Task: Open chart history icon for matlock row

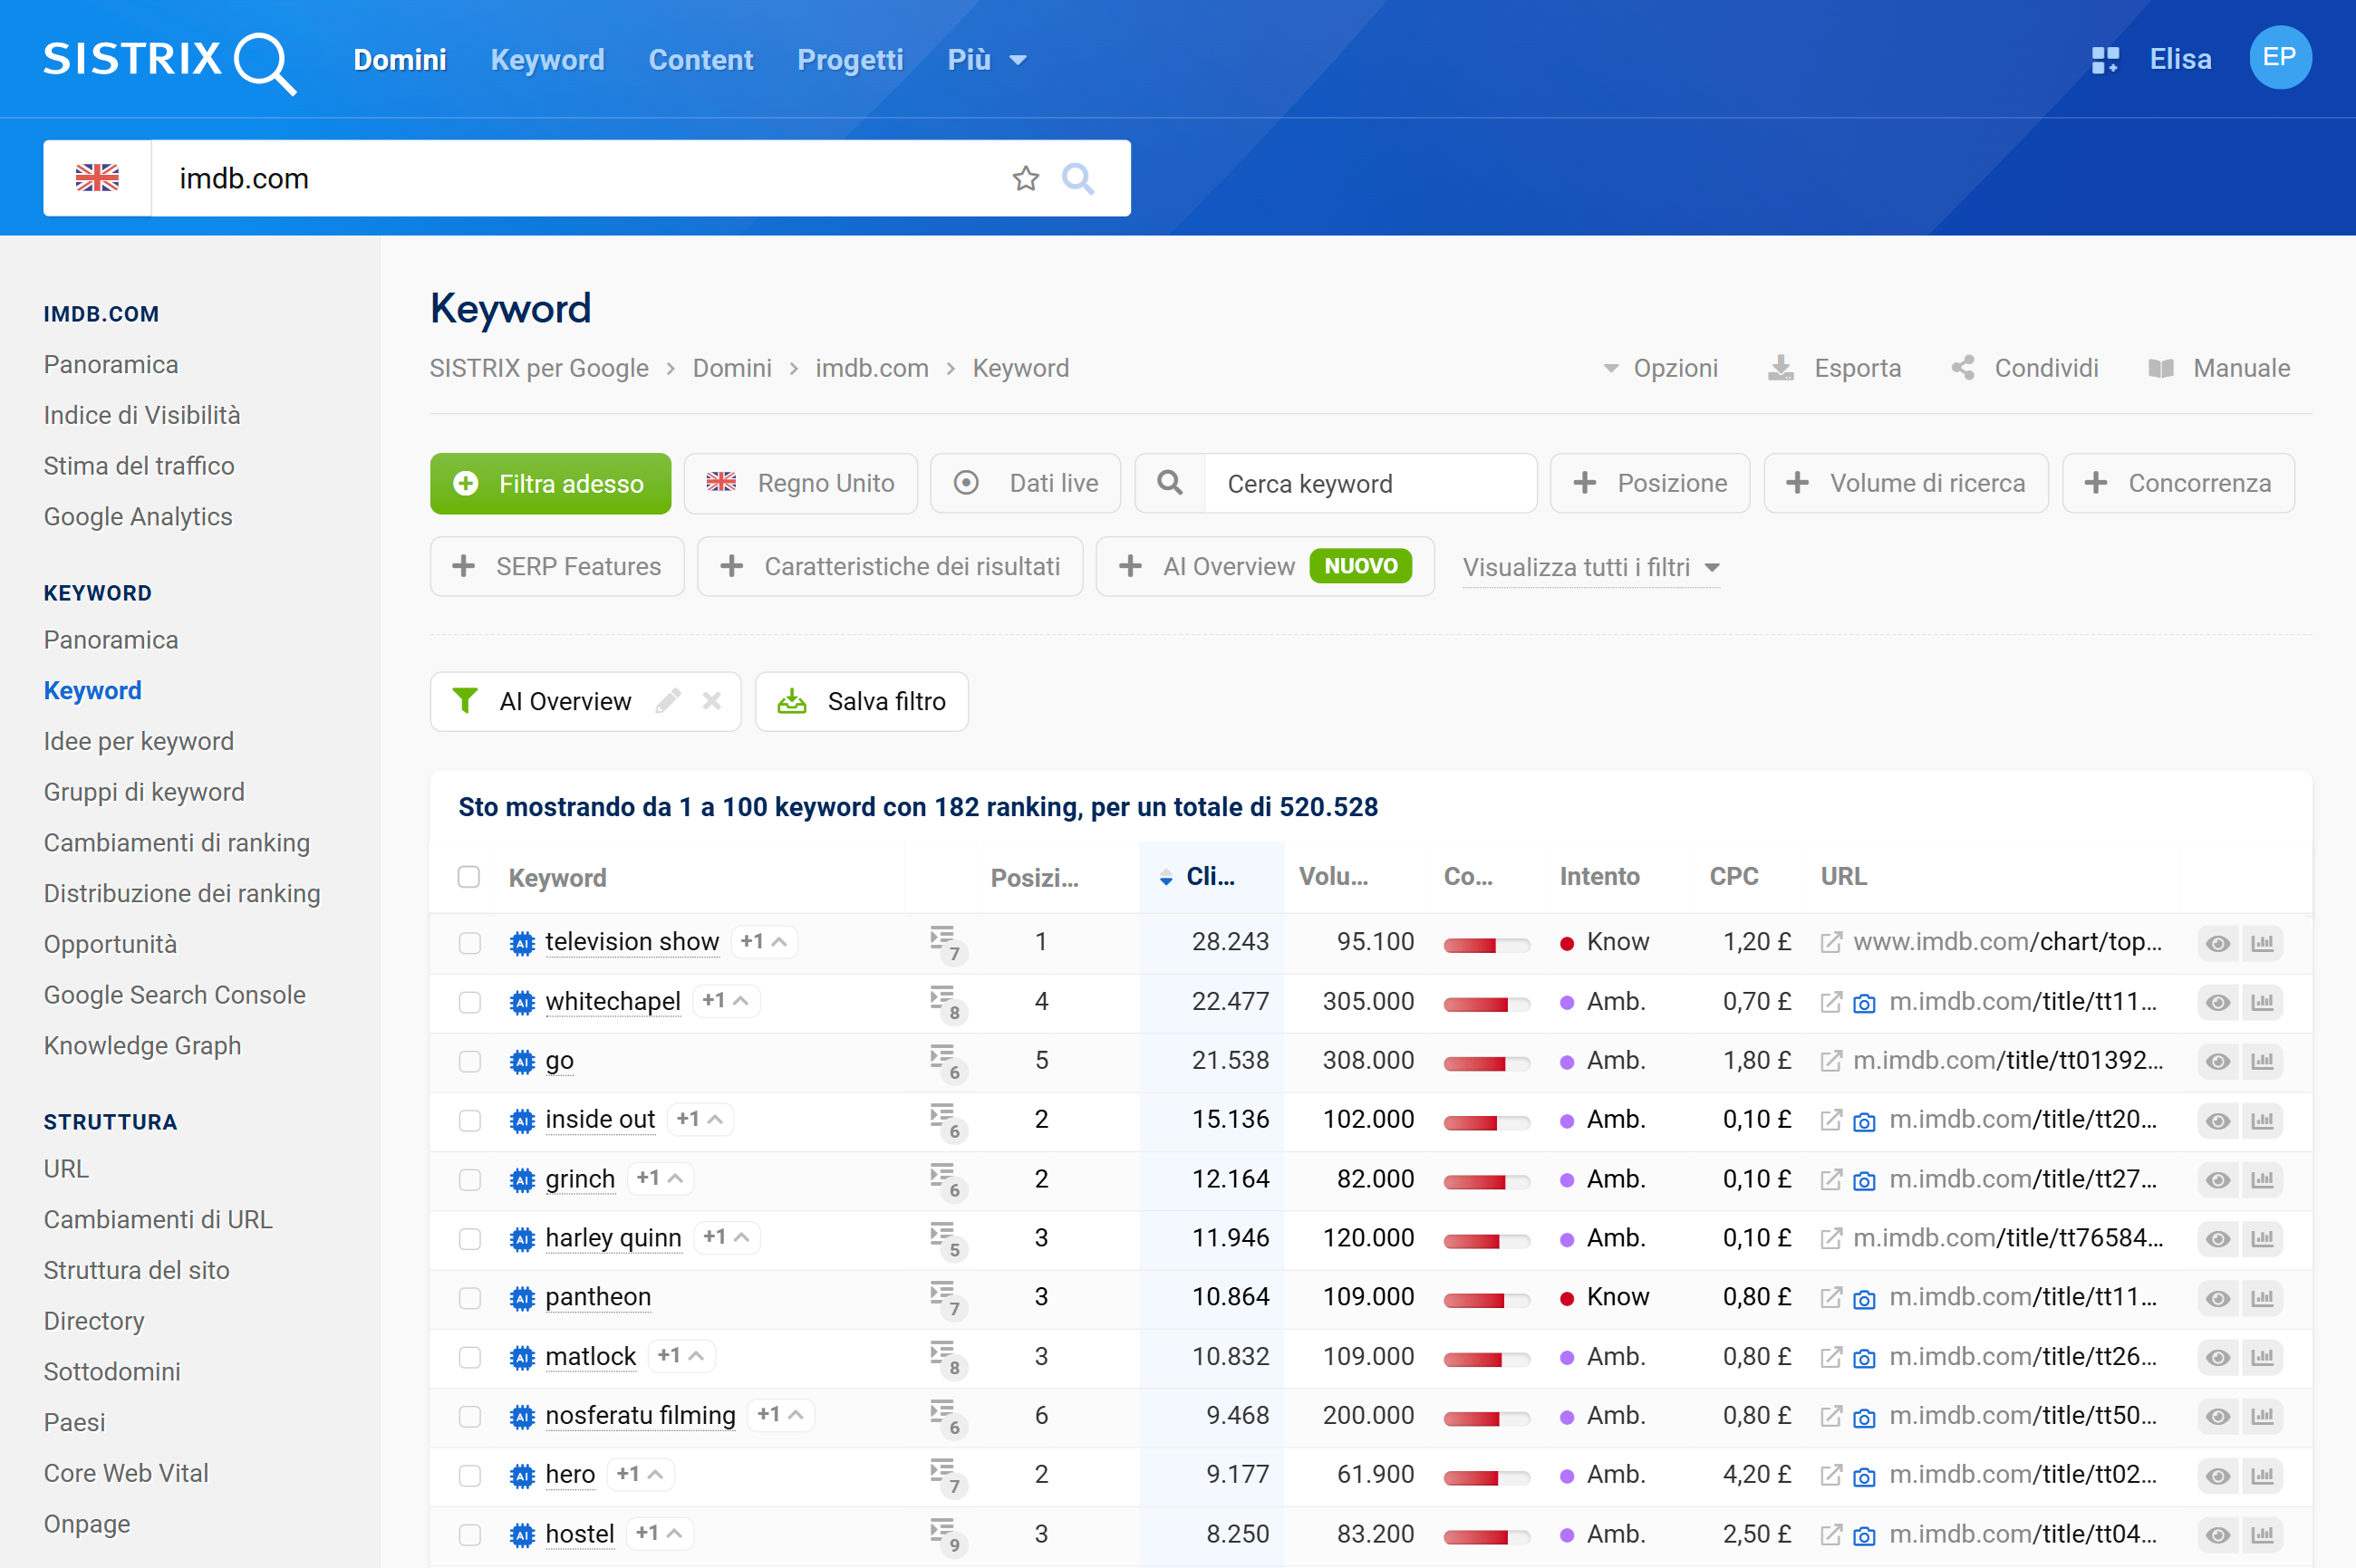Action: 2262,1357
